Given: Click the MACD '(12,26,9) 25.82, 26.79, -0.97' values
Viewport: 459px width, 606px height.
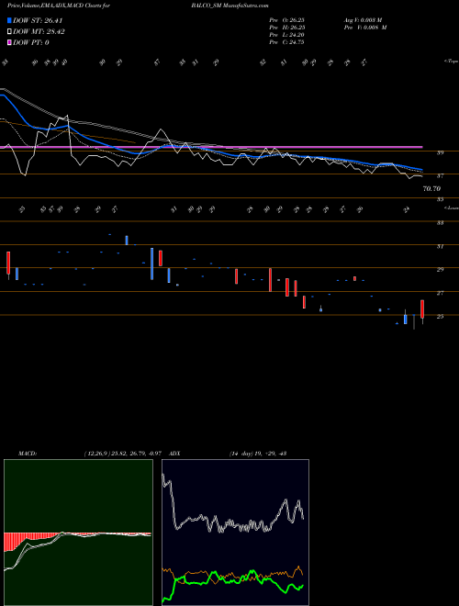Looking at the screenshot, I should (x=125, y=454).
